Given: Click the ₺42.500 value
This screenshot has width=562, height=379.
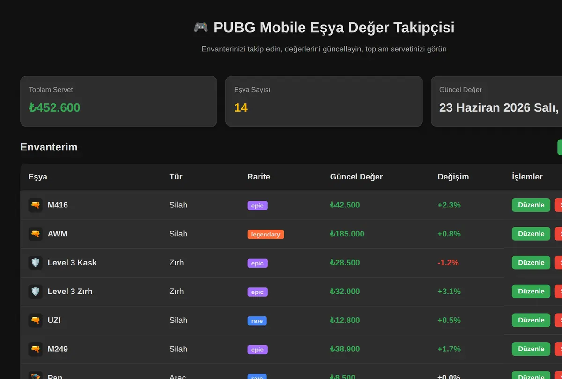Looking at the screenshot, I should click(345, 205).
